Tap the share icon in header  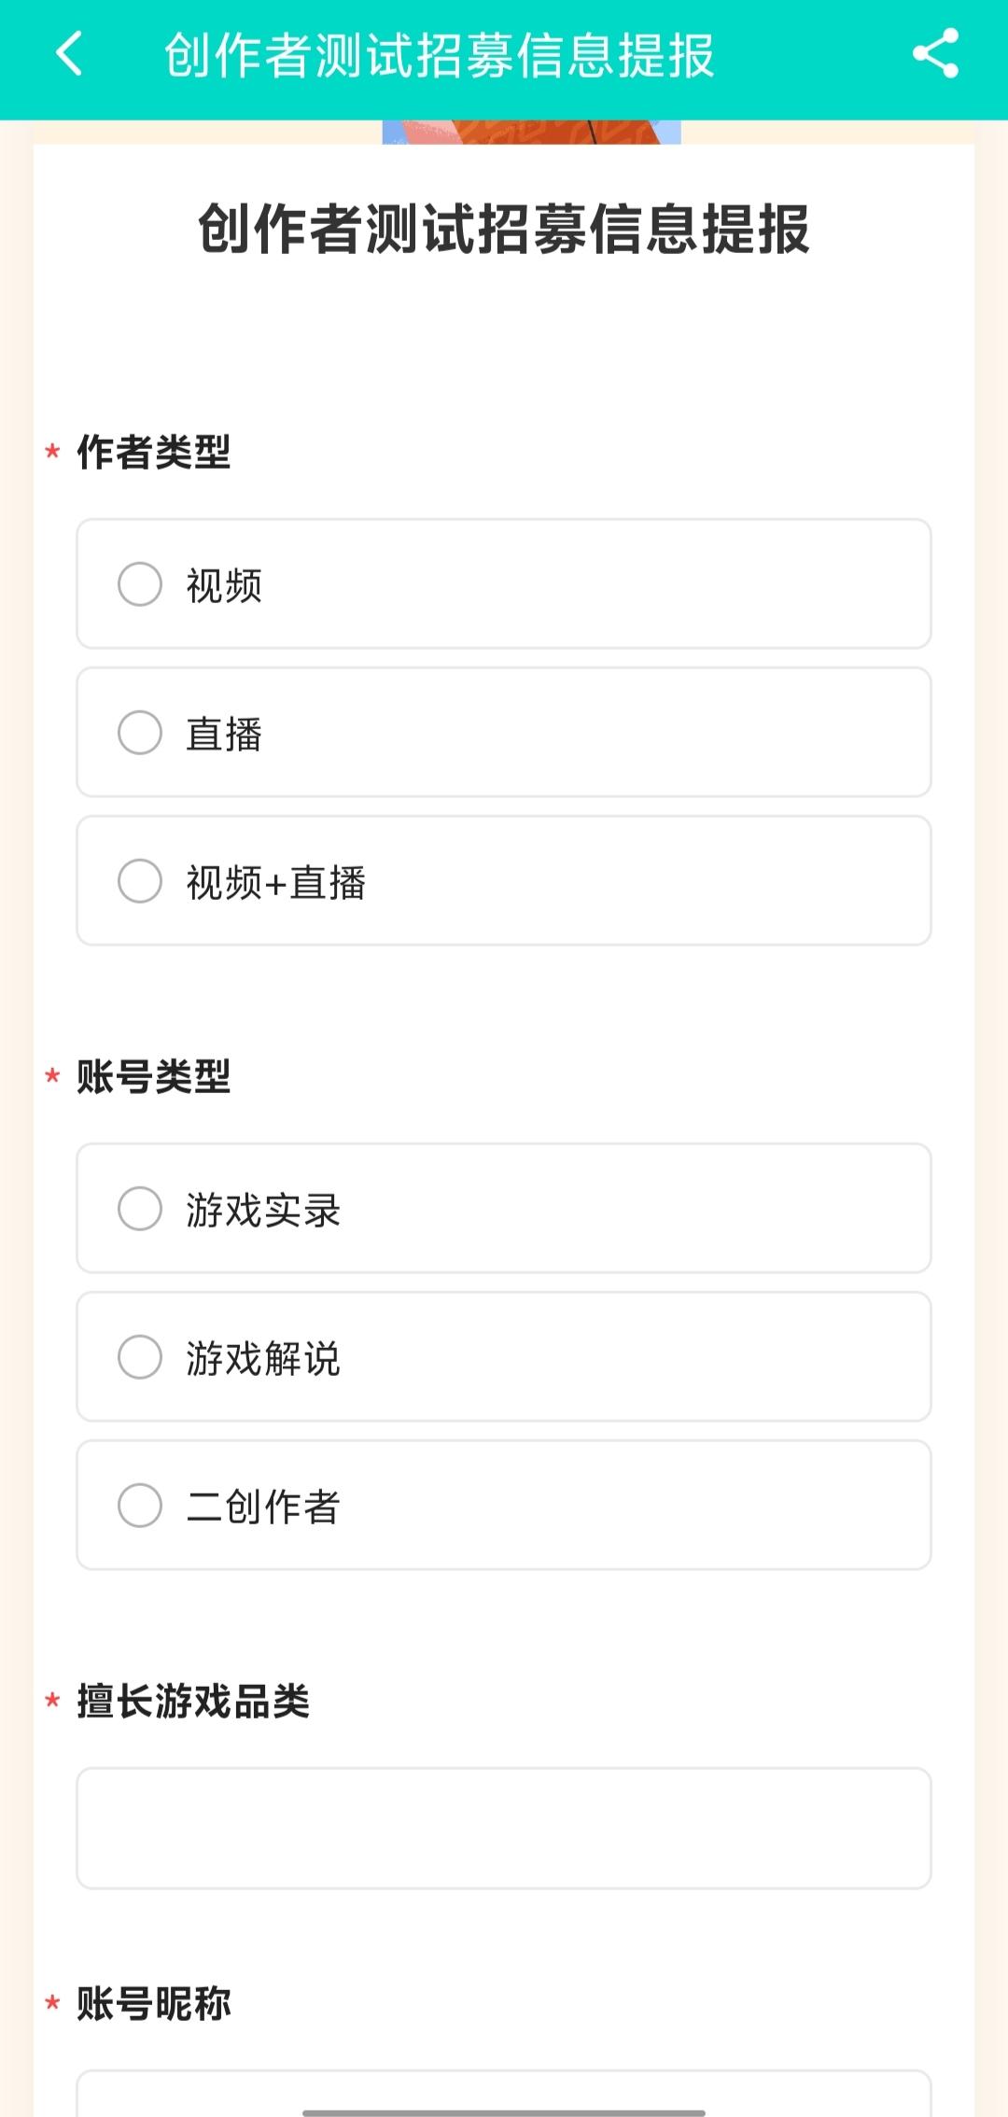(x=935, y=53)
